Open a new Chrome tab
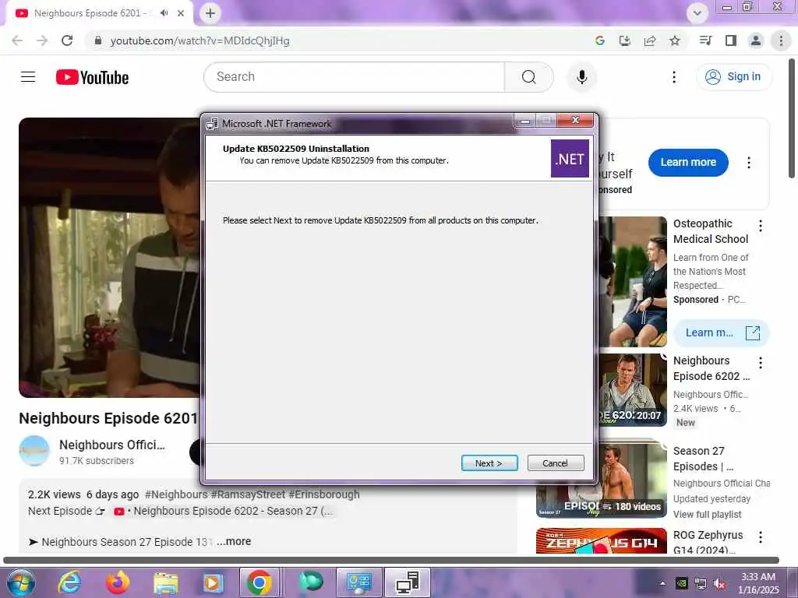This screenshot has width=798, height=598. [x=210, y=13]
